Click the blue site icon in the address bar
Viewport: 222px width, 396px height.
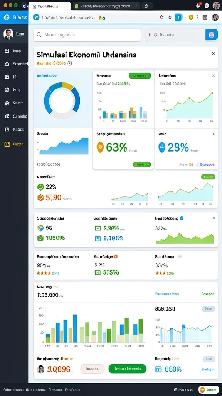[x=36, y=17]
